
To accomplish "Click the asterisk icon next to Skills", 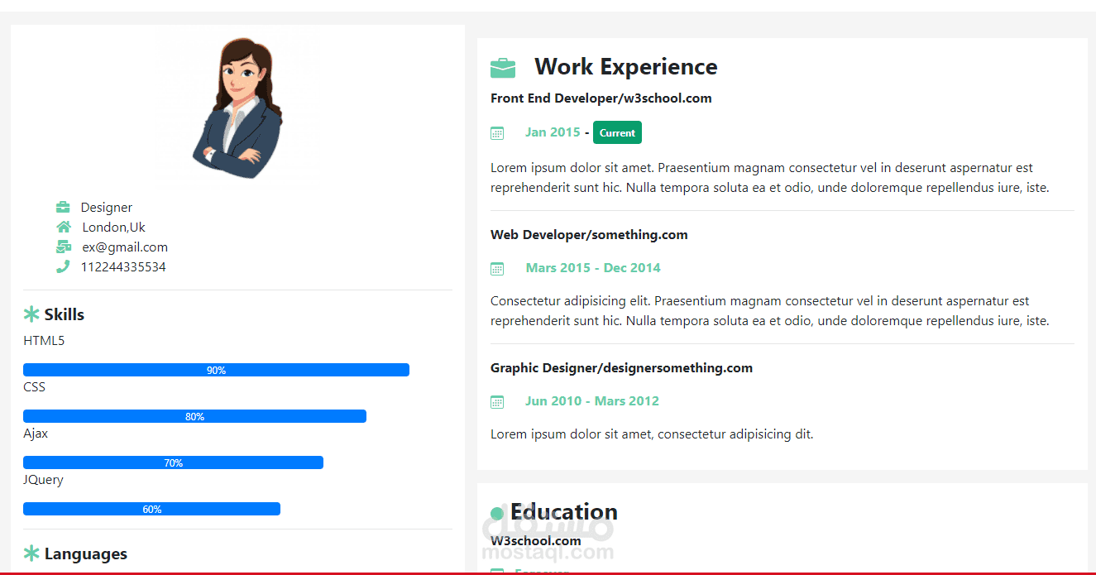I will click(31, 314).
